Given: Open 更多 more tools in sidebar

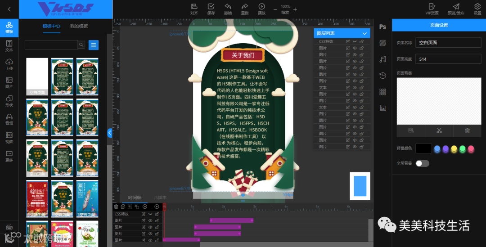Looking at the screenshot, I should 9,156.
